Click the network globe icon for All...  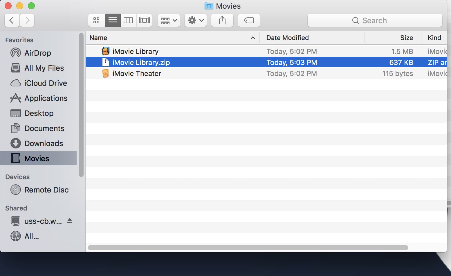tap(16, 236)
